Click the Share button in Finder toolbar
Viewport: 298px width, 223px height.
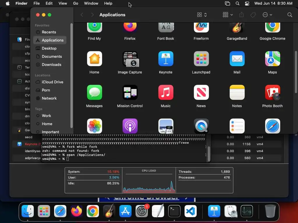pos(242,15)
